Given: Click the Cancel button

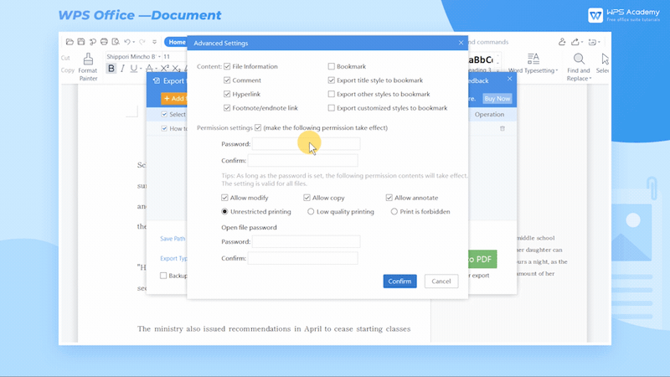Looking at the screenshot, I should tap(441, 281).
